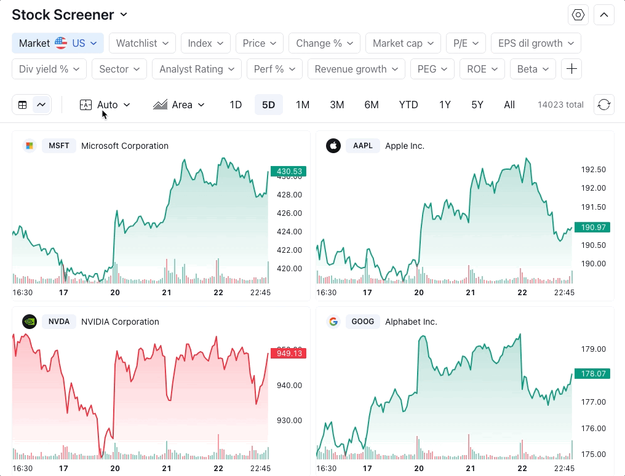Image resolution: width=625 pixels, height=476 pixels.
Task: Click the NVIDIA logo icon
Action: click(x=29, y=322)
